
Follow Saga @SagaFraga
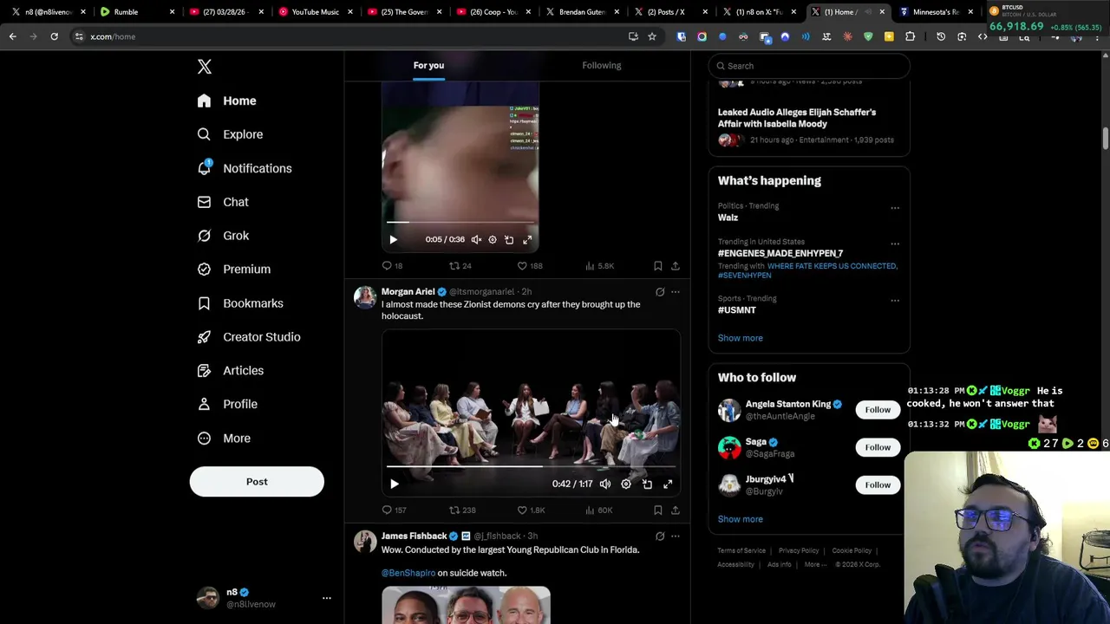(x=878, y=447)
